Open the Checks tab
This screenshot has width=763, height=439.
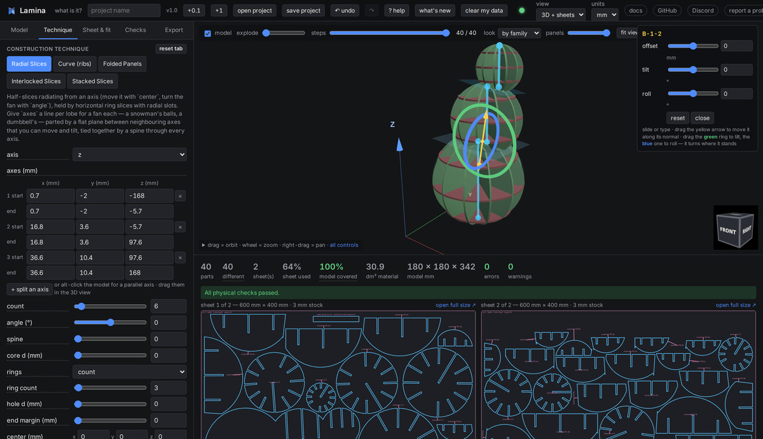[x=135, y=30]
